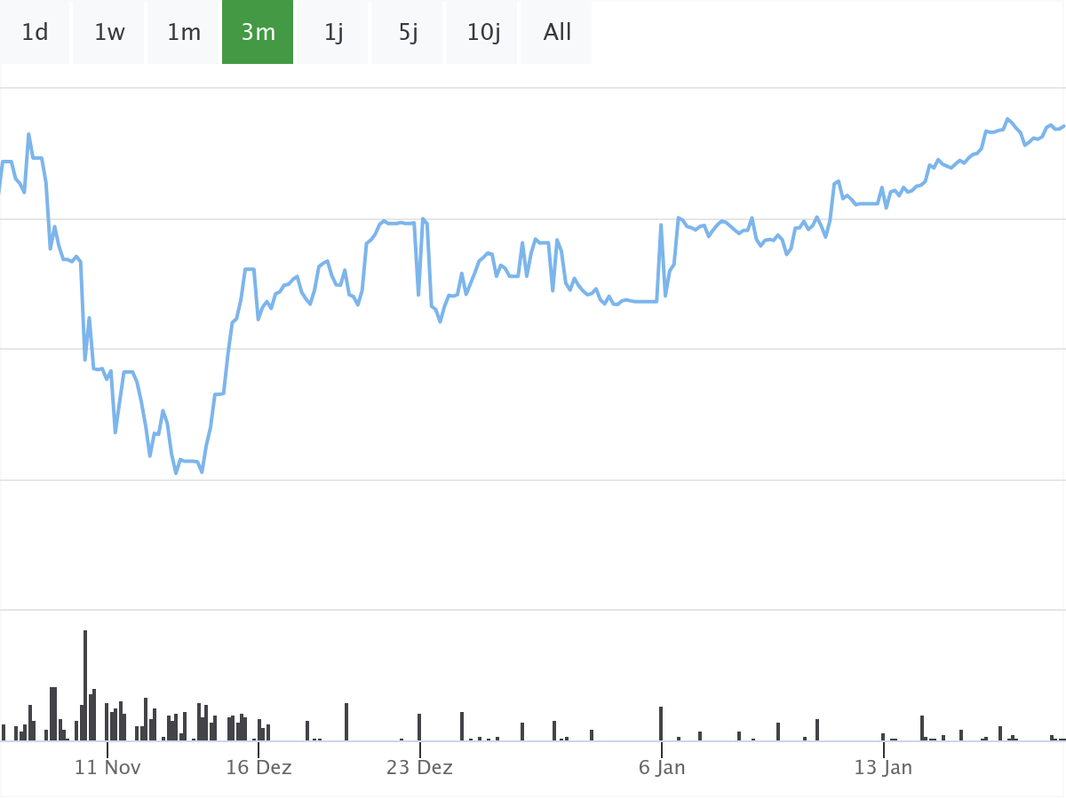Click the 11 Nov axis date label

(107, 767)
